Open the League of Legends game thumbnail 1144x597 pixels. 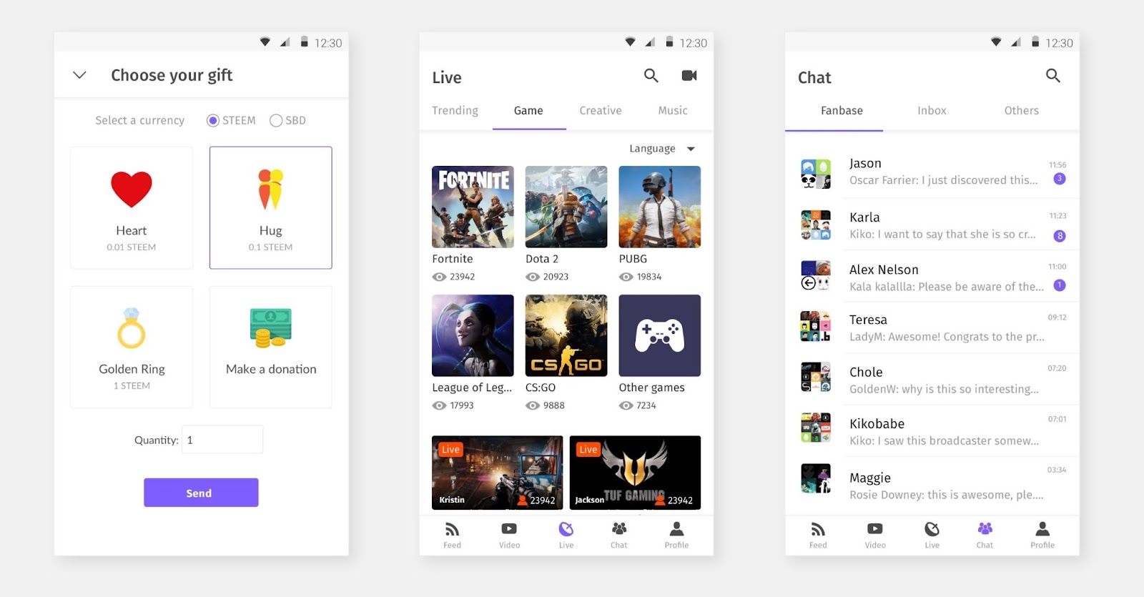tap(473, 335)
